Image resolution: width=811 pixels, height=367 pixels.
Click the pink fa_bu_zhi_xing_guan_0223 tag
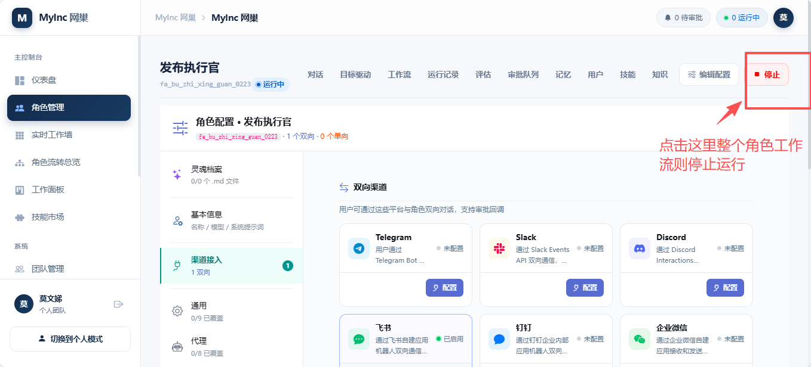[x=238, y=136]
